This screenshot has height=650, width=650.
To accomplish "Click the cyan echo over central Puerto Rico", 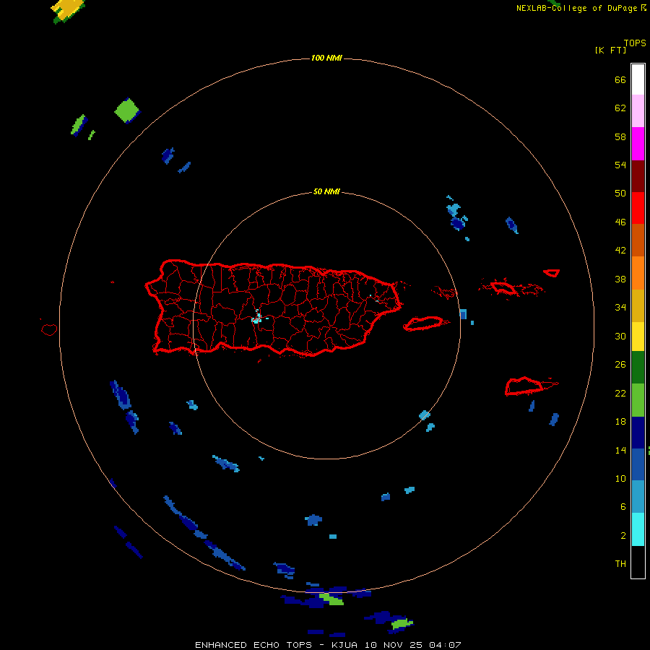I will click(257, 318).
